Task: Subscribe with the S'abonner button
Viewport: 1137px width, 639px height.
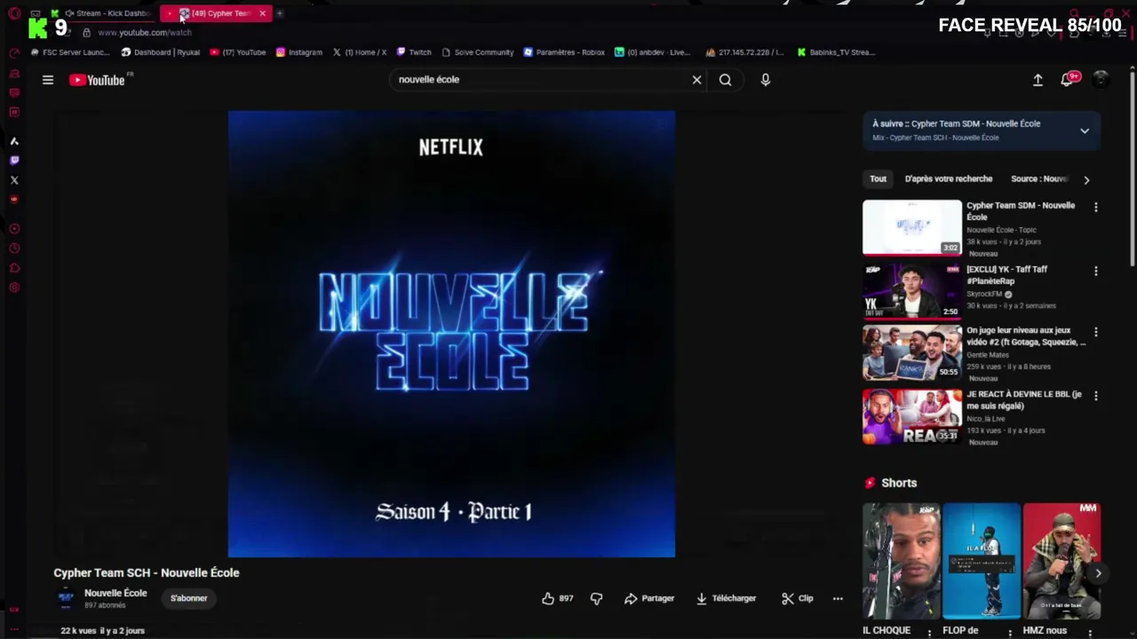Action: pyautogui.click(x=188, y=598)
